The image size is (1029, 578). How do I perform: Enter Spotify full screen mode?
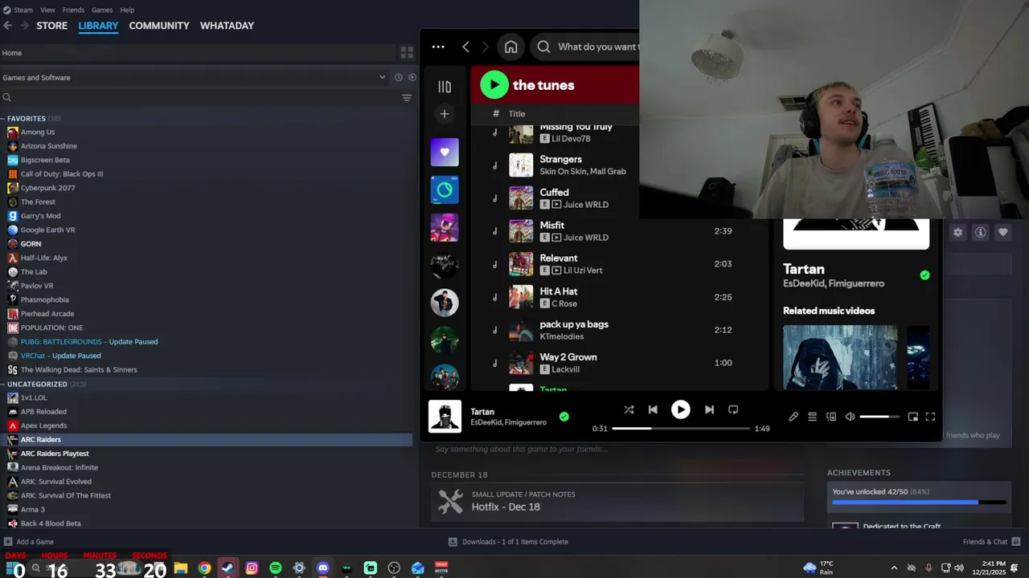click(930, 417)
